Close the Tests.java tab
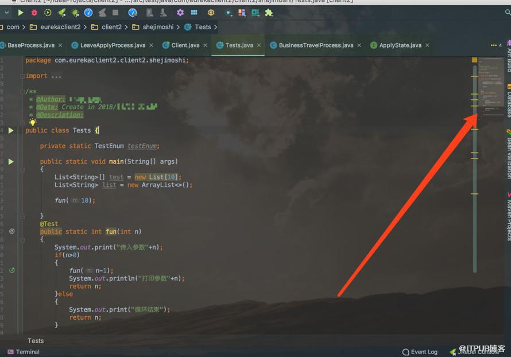This screenshot has height=357, width=511. [259, 45]
